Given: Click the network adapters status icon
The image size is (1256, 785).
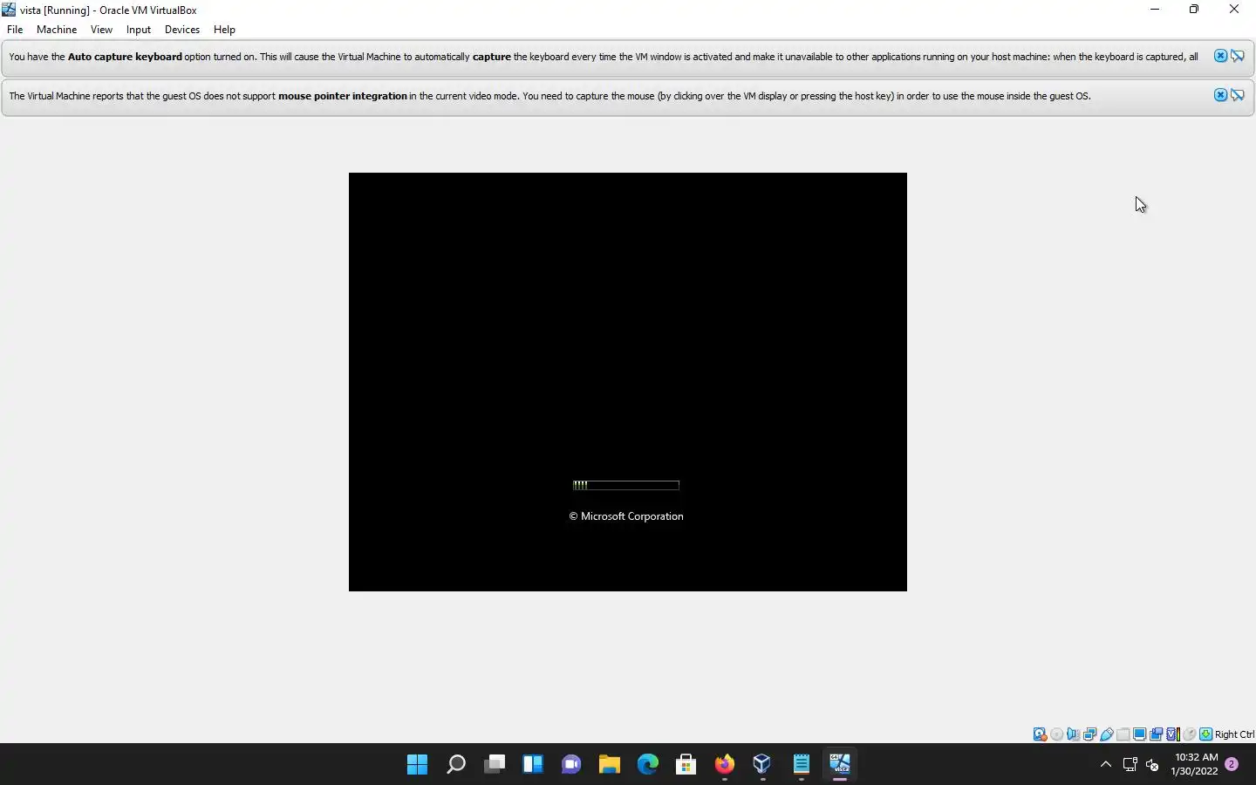Looking at the screenshot, I should 1089,734.
